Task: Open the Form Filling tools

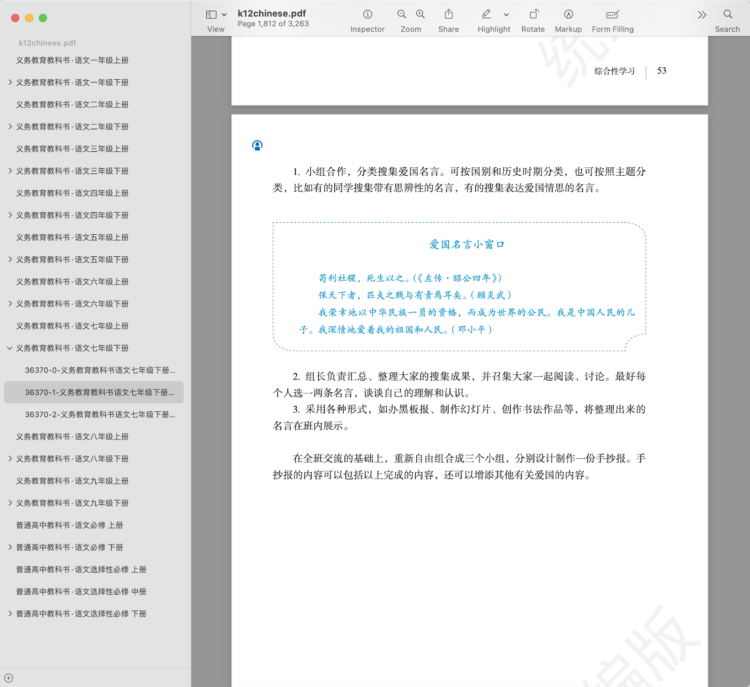Action: [612, 15]
